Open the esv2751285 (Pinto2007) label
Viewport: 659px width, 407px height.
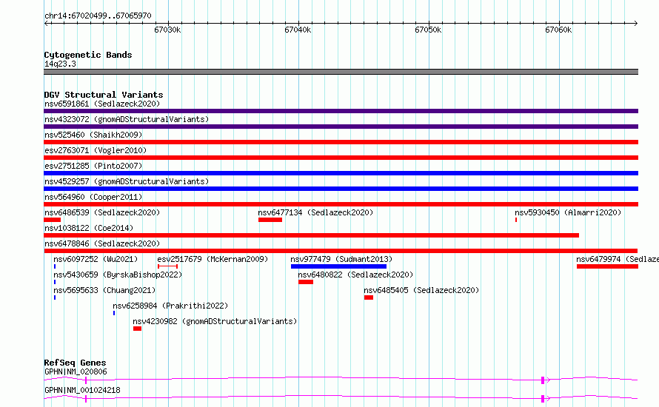tap(93, 166)
